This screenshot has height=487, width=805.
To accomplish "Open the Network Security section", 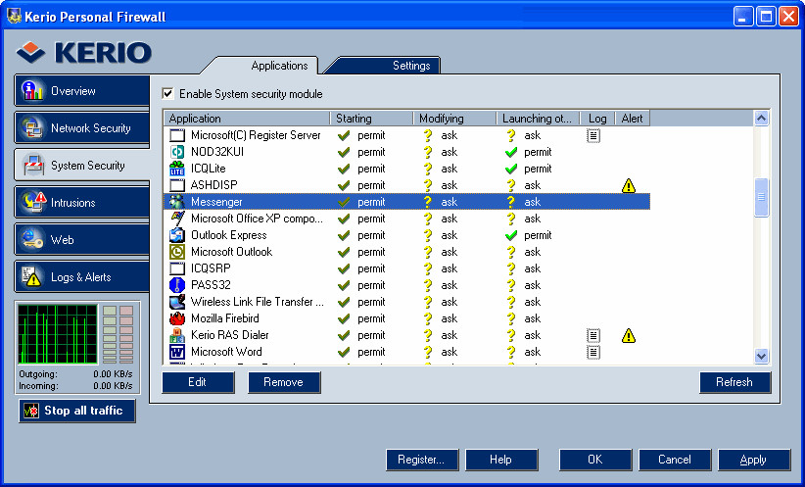I will pyautogui.click(x=81, y=128).
